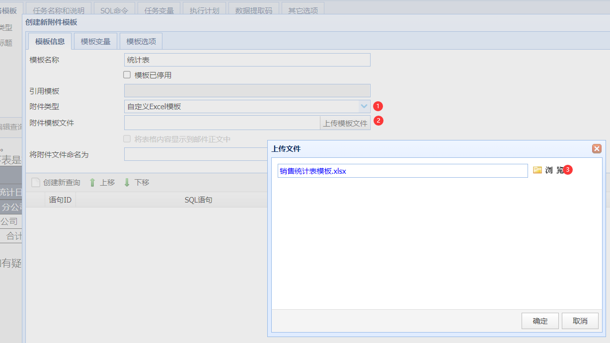Viewport: 610px width, 343px height.
Task: Click the 上传模板文件 button
Action: click(345, 123)
